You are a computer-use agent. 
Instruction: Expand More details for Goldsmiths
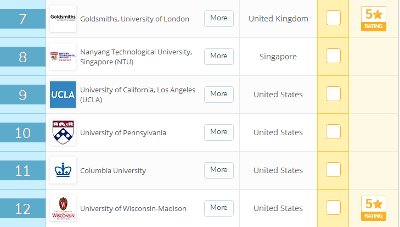coord(218,18)
